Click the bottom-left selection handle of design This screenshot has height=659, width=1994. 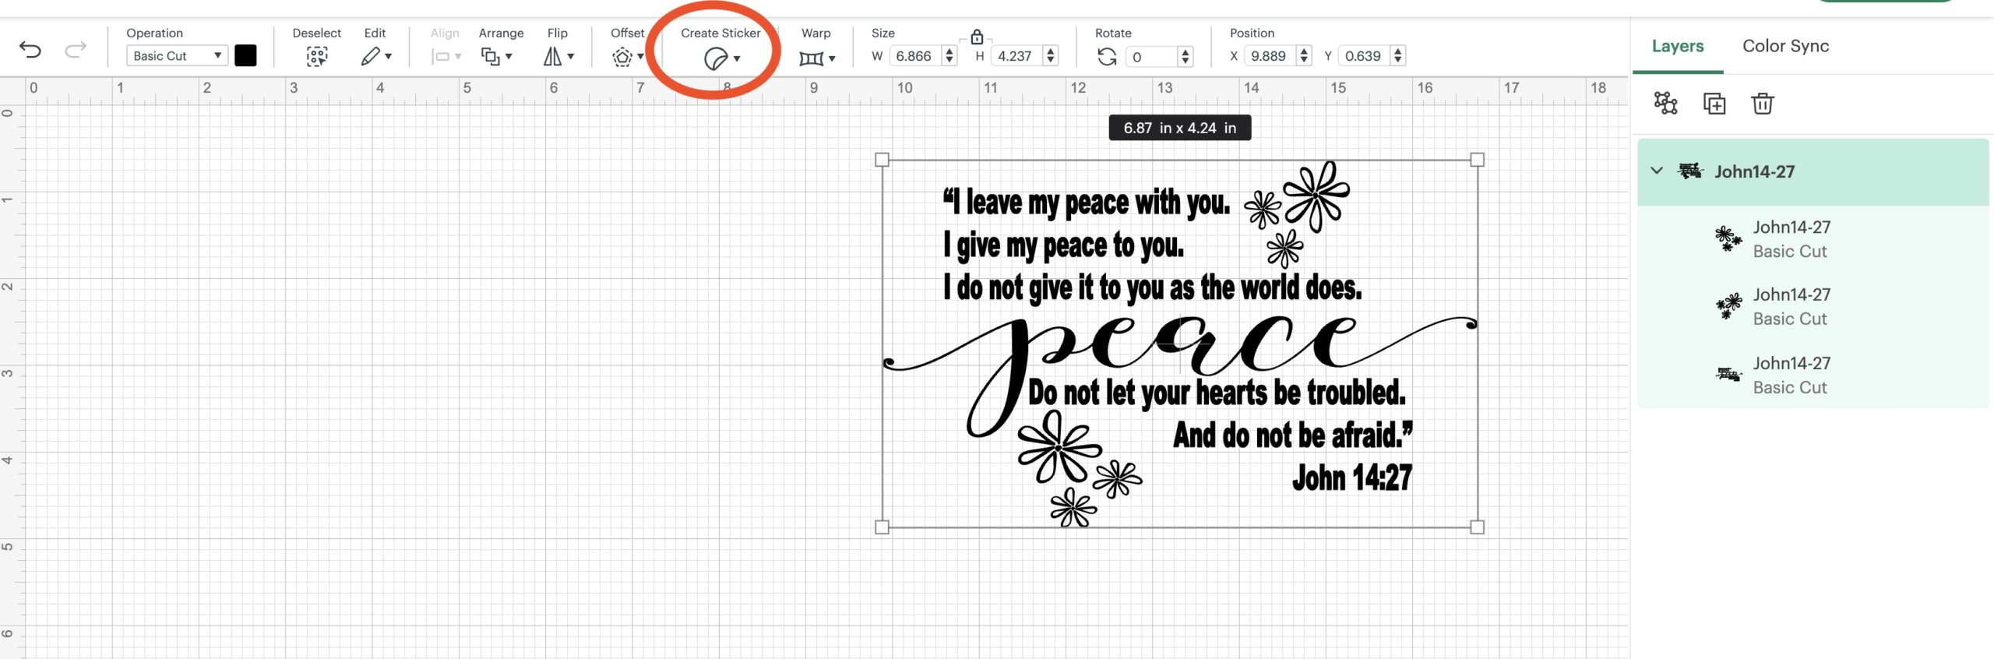click(882, 527)
